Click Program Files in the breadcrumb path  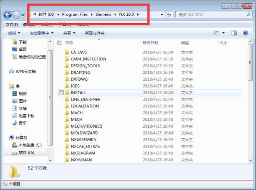tap(75, 14)
